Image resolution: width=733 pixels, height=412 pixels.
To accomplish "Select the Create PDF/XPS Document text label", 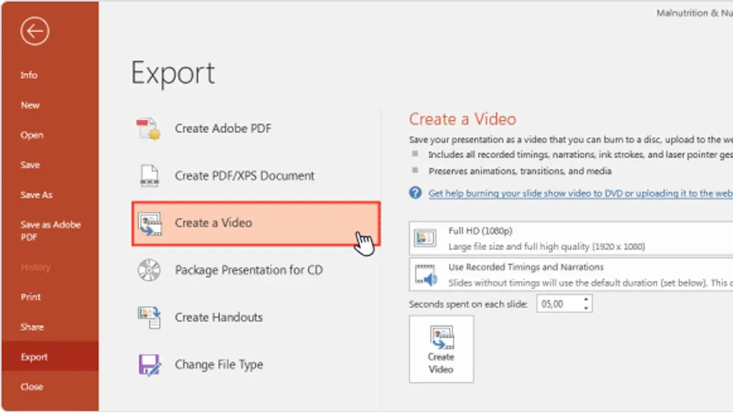I will (x=244, y=176).
